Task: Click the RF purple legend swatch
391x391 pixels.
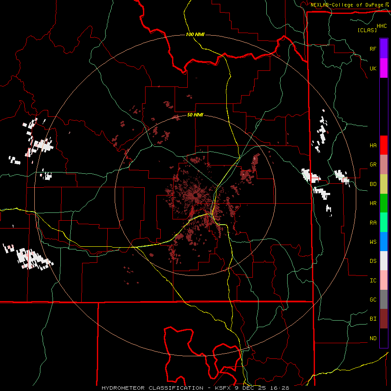Action: click(x=384, y=49)
